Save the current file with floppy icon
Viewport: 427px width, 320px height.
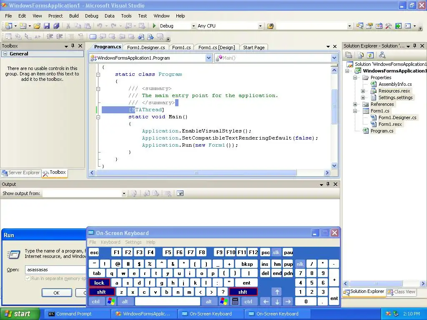(x=47, y=26)
